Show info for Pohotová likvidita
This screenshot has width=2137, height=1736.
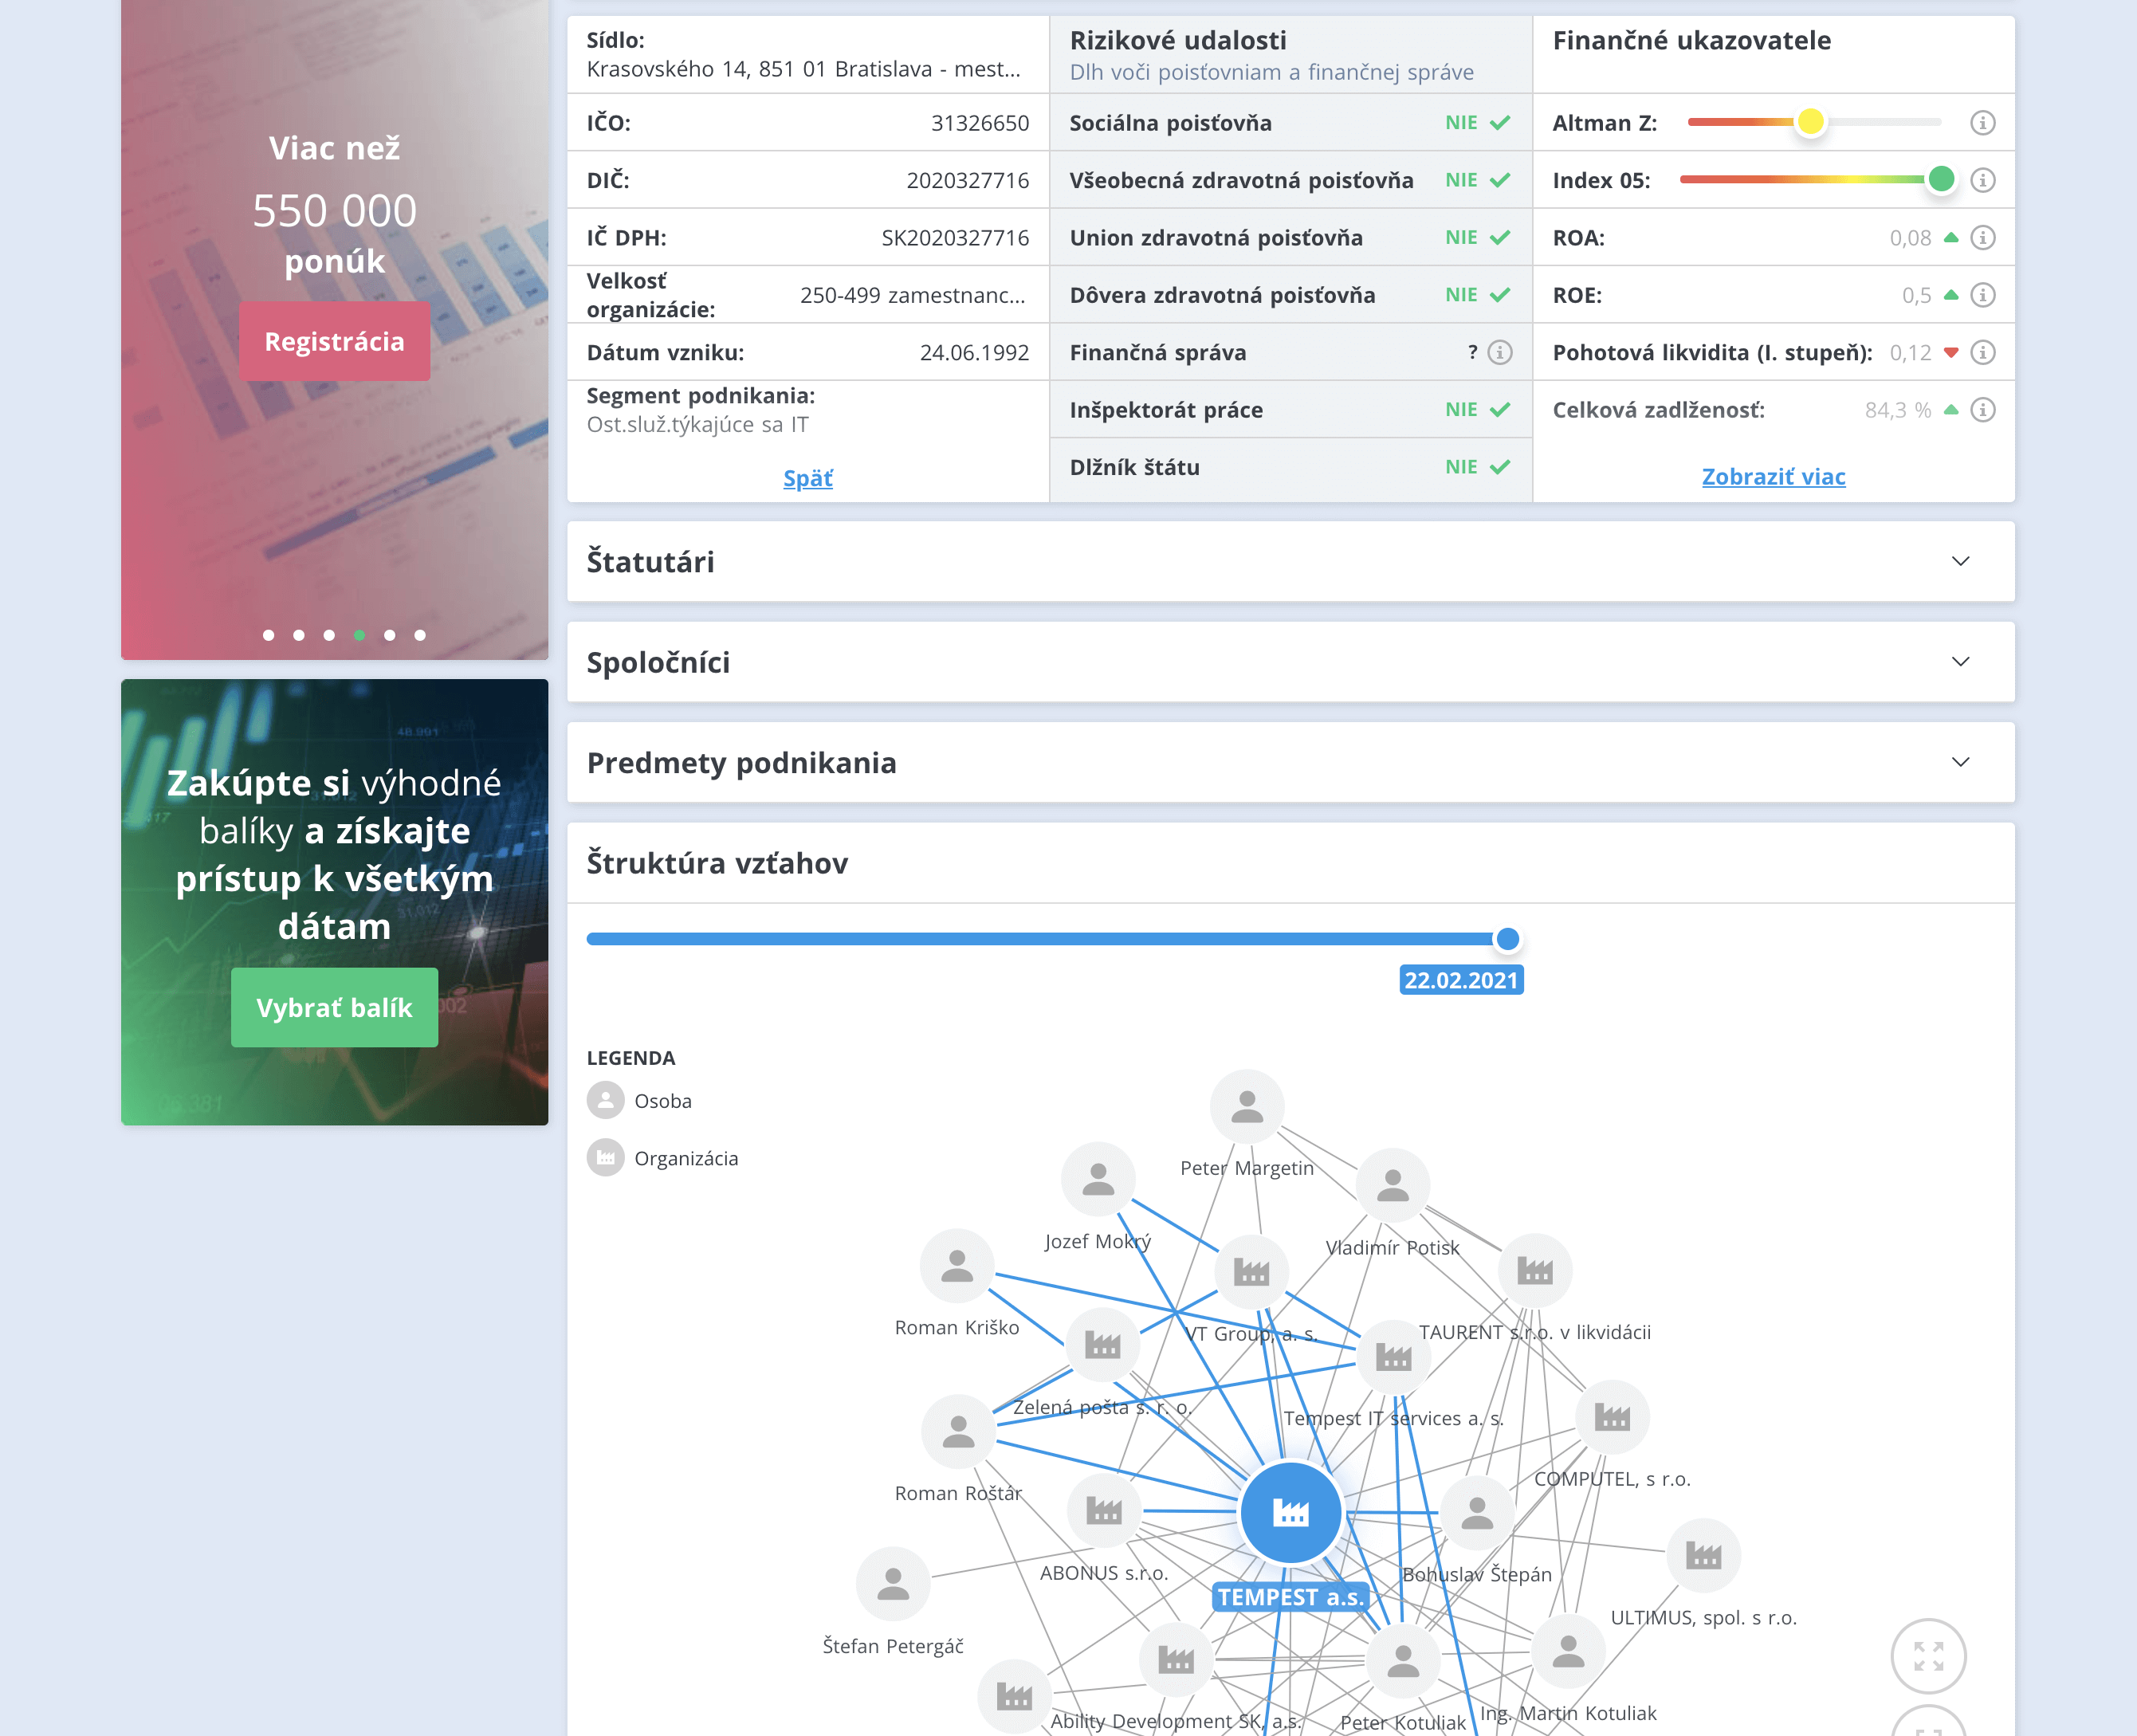[x=1982, y=352]
